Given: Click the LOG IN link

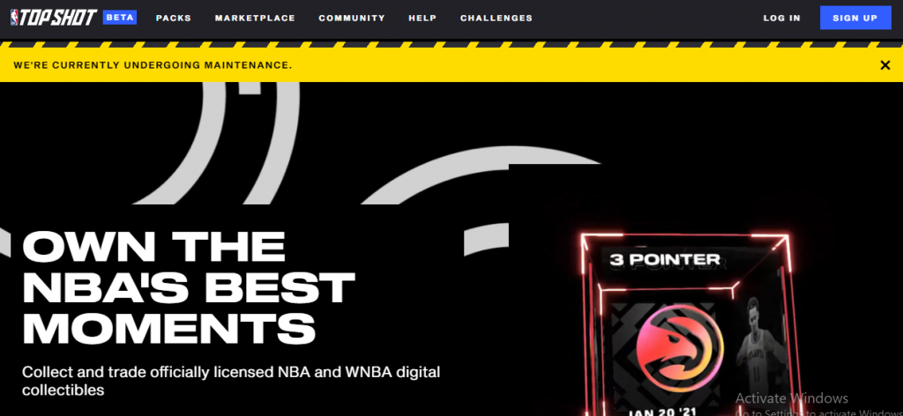Looking at the screenshot, I should 782,18.
